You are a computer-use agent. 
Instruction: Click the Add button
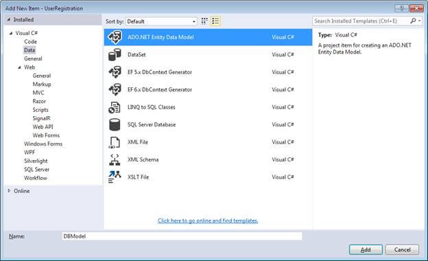pyautogui.click(x=366, y=249)
